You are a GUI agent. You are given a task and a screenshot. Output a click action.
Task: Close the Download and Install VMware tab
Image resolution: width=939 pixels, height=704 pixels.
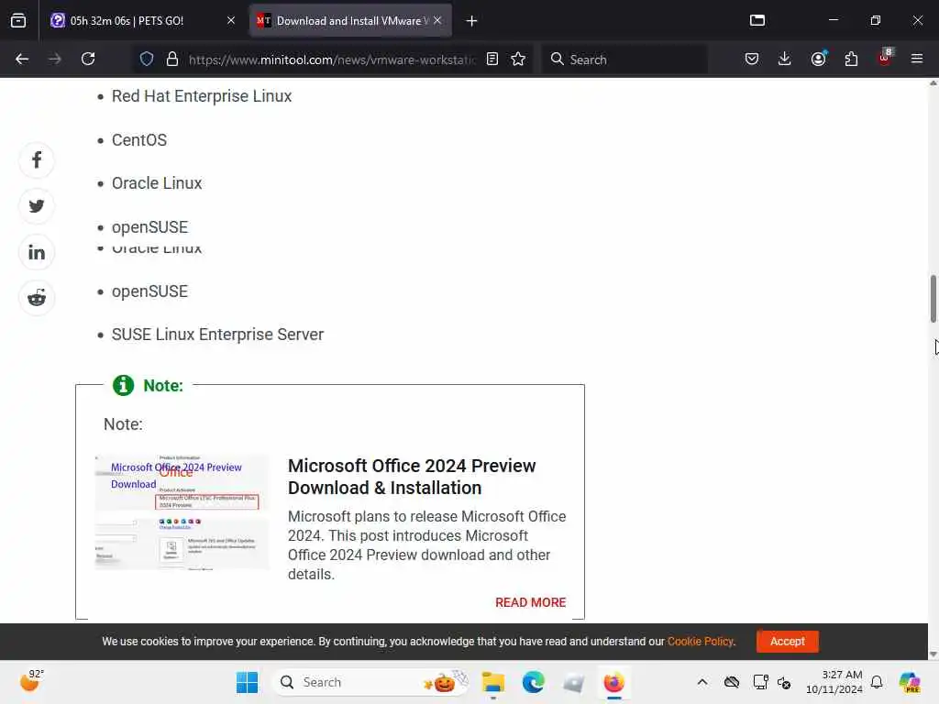(x=437, y=20)
